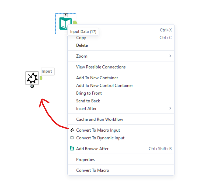Click the Add Browse After binoculars icon
The height and width of the screenshot is (188, 202).
tap(72, 149)
